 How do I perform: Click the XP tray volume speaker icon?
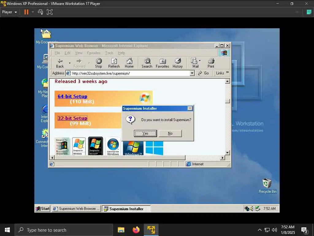point(252,209)
